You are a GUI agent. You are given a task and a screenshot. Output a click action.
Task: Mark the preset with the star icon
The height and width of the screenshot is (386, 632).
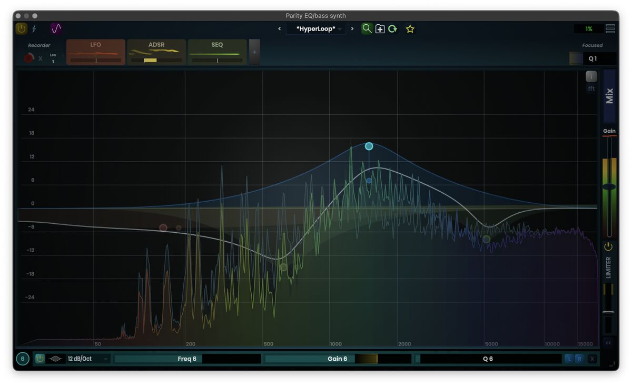click(x=410, y=29)
